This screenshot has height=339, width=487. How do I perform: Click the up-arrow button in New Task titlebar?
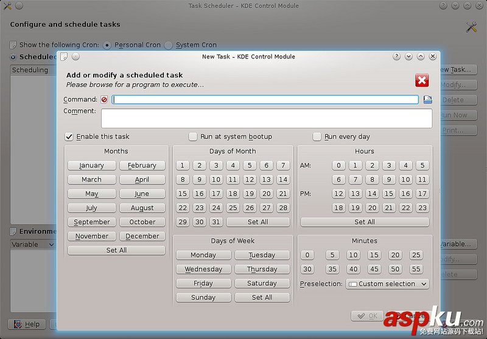[x=421, y=57]
